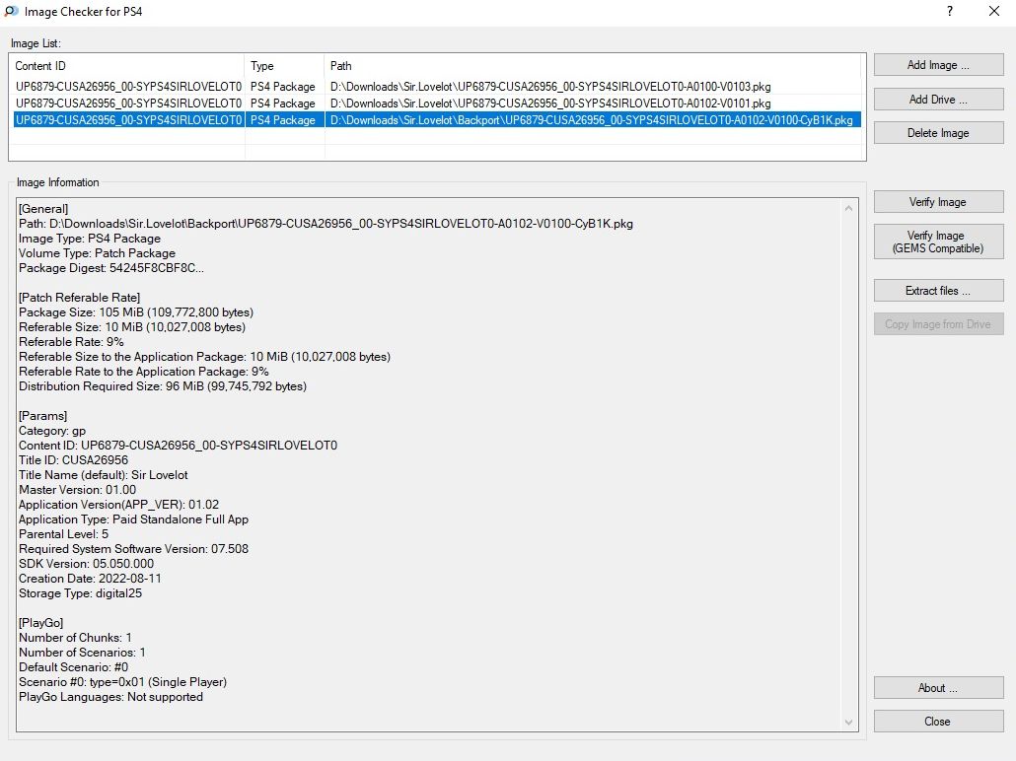The image size is (1016, 761).
Task: Click the Close button at bottom right
Action: pos(938,722)
